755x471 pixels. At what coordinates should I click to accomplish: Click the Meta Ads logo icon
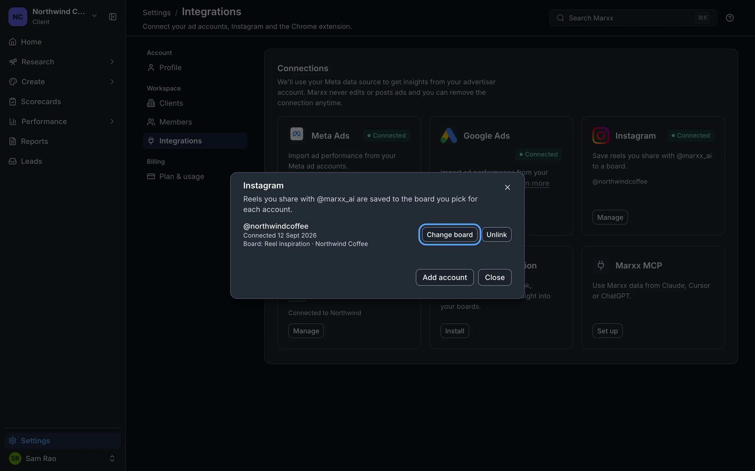(296, 134)
